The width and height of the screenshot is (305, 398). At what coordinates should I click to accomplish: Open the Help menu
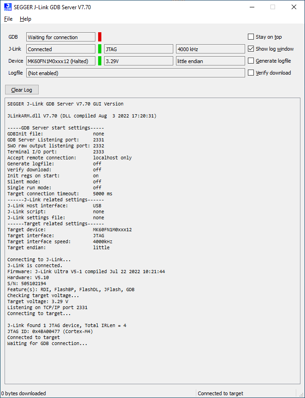pyautogui.click(x=25, y=19)
